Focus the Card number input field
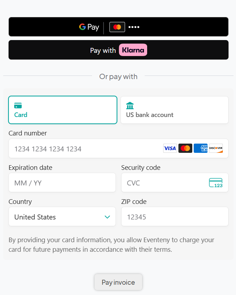The image size is (236, 295). point(85,149)
